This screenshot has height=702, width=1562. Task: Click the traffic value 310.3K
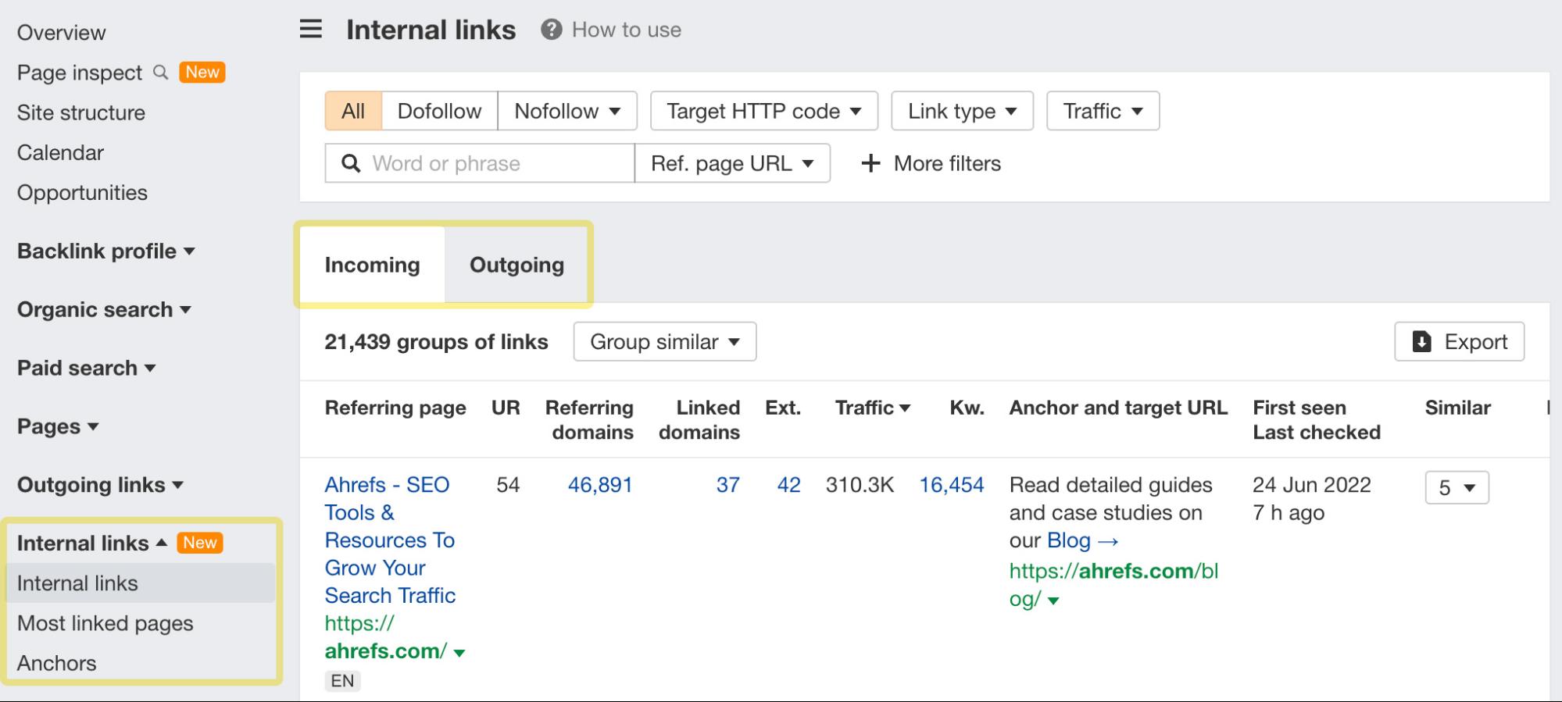pyautogui.click(x=860, y=485)
